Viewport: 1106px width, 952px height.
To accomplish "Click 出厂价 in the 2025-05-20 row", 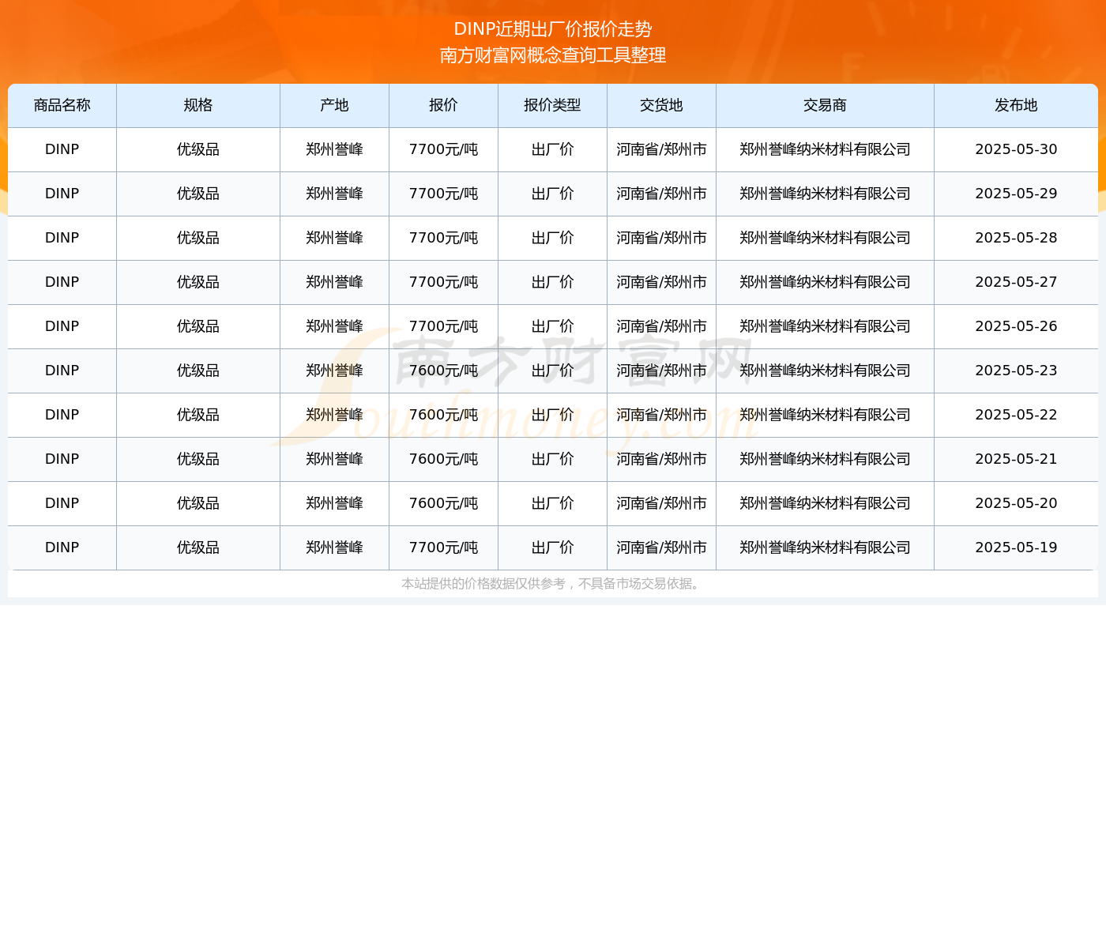I will (x=552, y=503).
